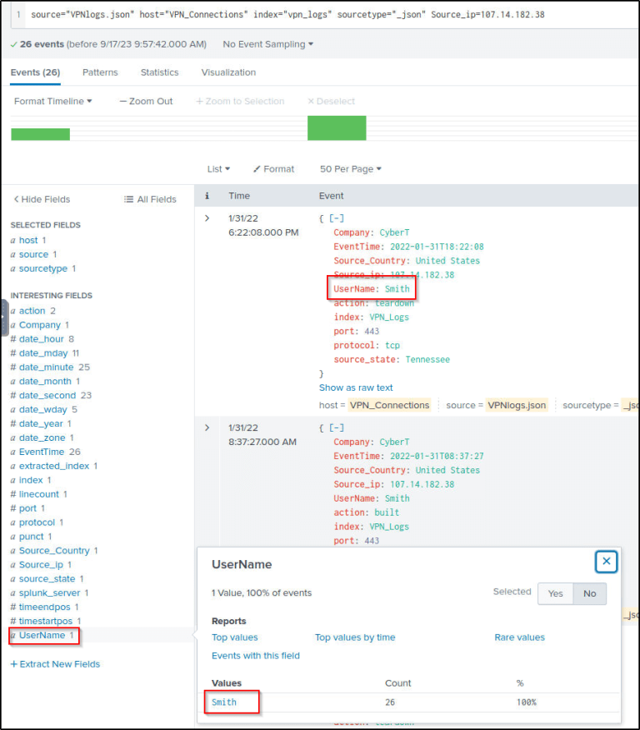Expand the 6:22:08.000 PM event row
The width and height of the screenshot is (640, 730).
point(207,218)
